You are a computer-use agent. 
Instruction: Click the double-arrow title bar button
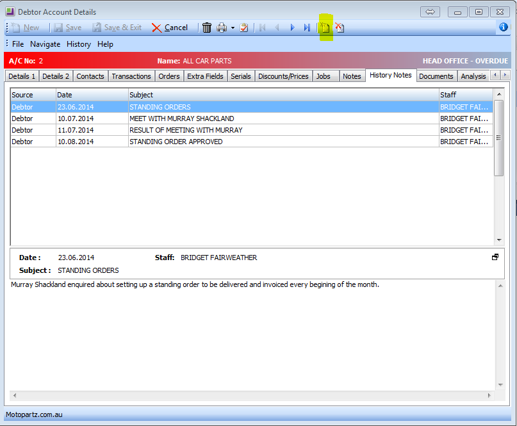coord(430,12)
